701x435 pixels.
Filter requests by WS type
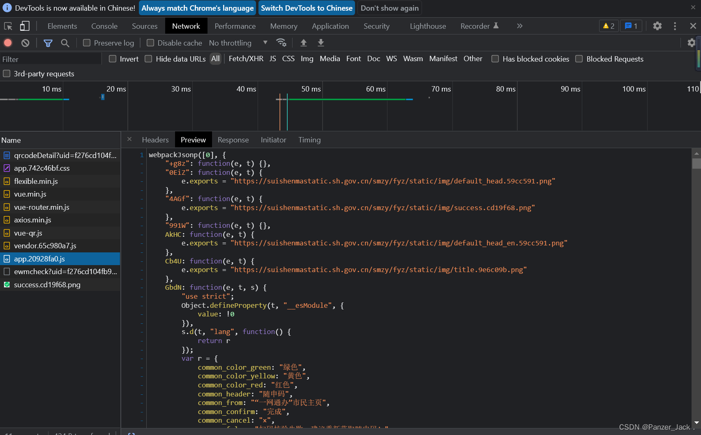392,59
